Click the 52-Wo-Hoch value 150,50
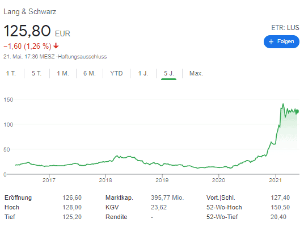 (280, 207)
